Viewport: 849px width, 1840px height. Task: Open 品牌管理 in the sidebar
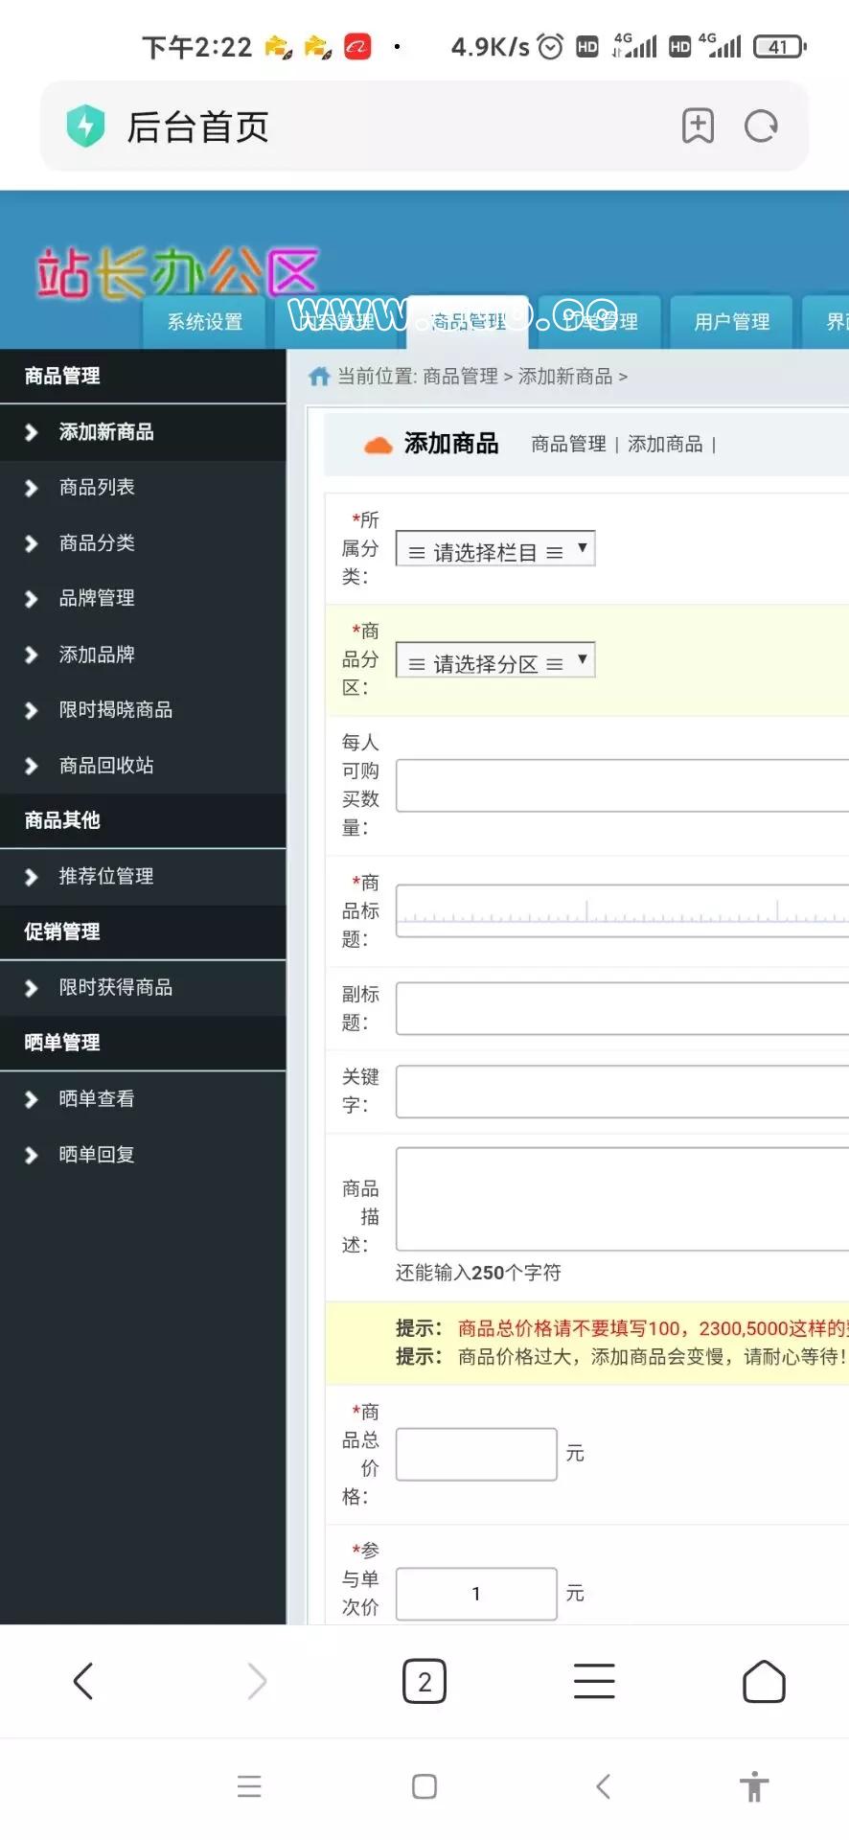pos(97,599)
